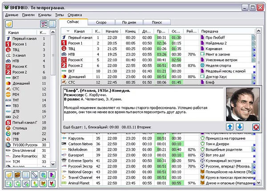Click the Eurosport logo in the main table
Screen dimensions: 267x191
pos(64,155)
